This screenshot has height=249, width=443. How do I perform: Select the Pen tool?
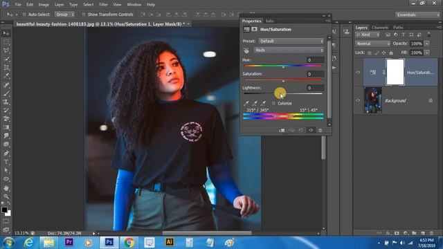pyautogui.click(x=6, y=154)
